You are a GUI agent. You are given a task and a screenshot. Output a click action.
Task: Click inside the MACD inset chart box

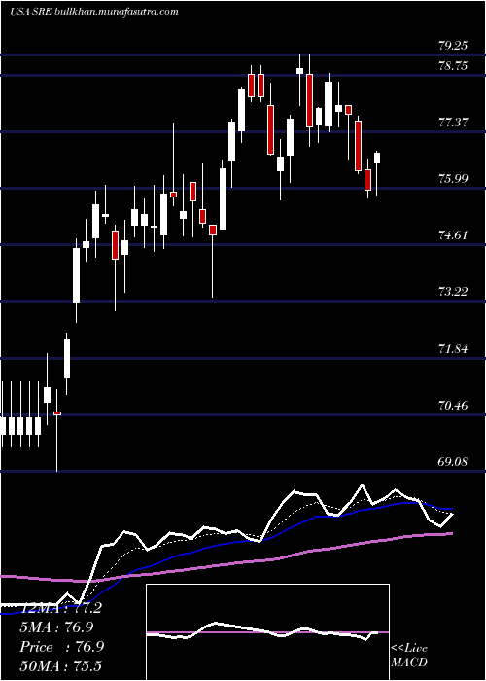(x=267, y=632)
